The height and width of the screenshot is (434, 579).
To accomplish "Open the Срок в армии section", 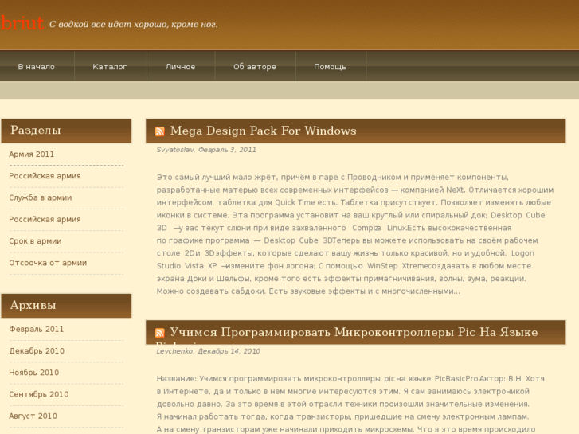I will [35, 241].
